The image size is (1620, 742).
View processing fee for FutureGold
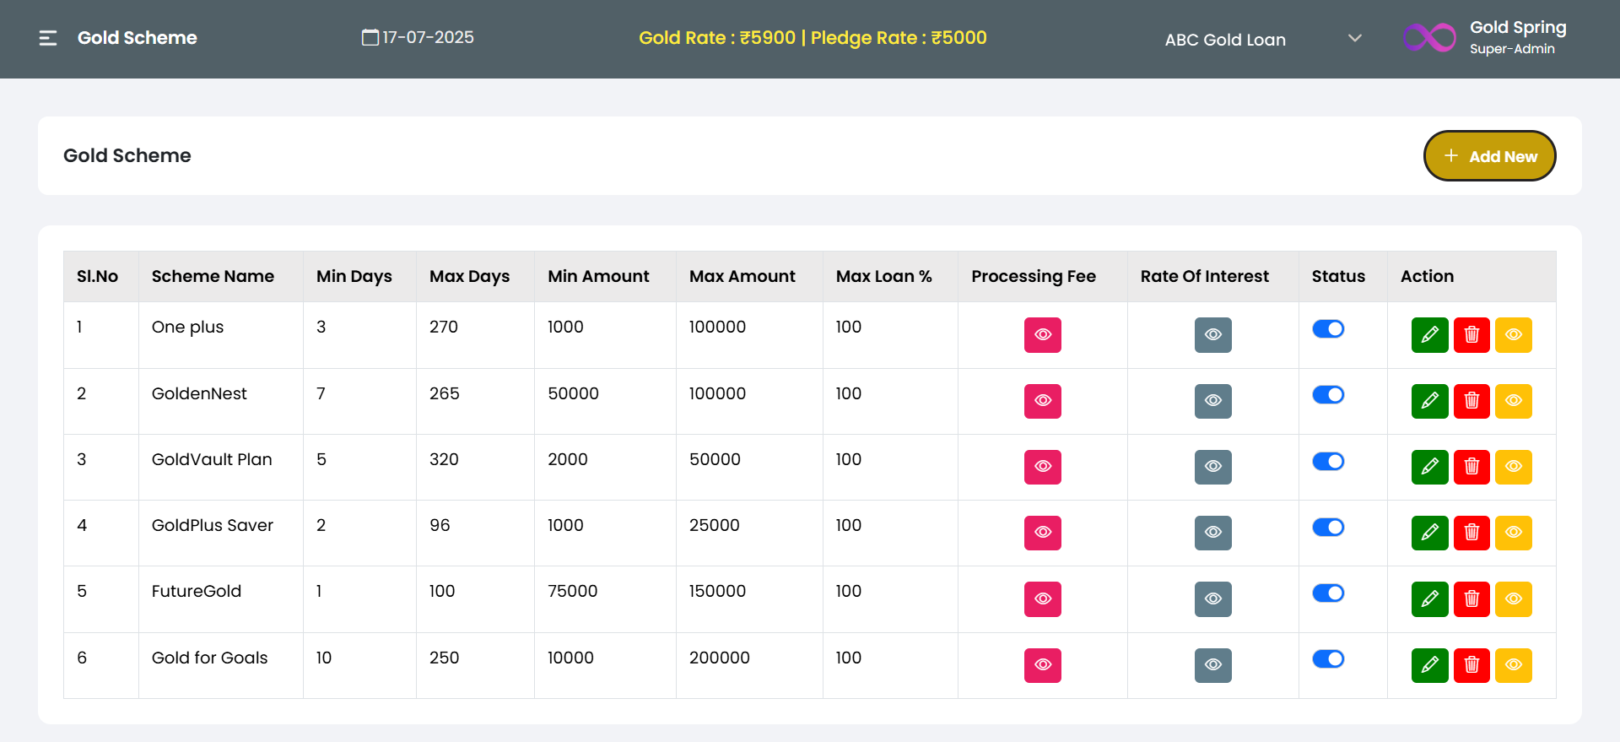[x=1043, y=599]
